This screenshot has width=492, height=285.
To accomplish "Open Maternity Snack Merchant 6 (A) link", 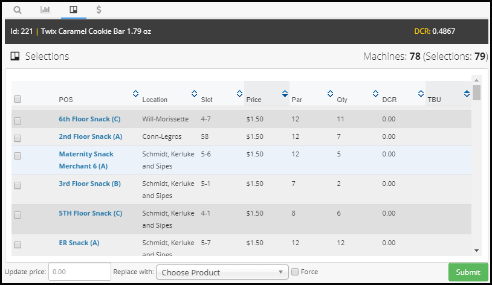I will (x=86, y=160).
